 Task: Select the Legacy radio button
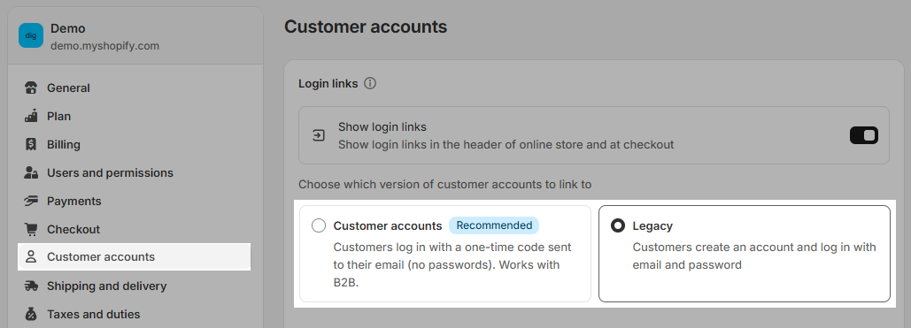(x=618, y=225)
